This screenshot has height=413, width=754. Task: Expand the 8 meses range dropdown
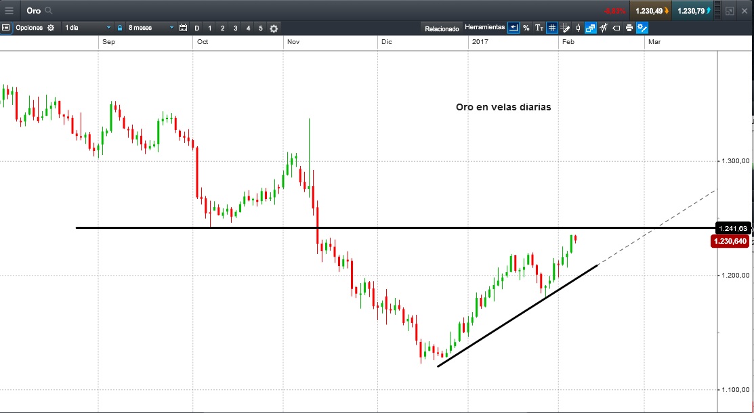pyautogui.click(x=151, y=28)
